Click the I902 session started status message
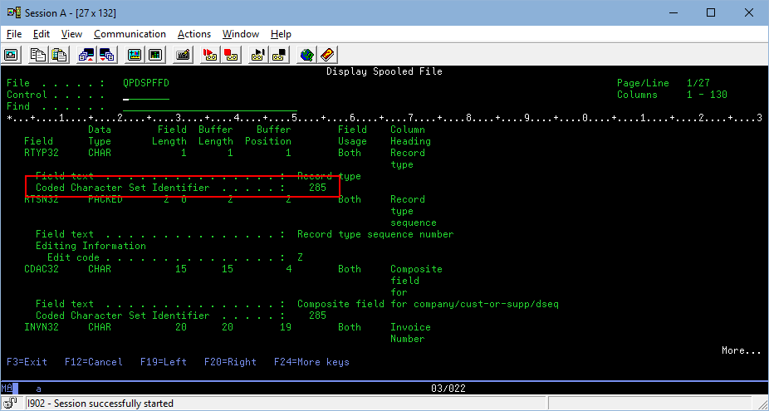 [100, 404]
